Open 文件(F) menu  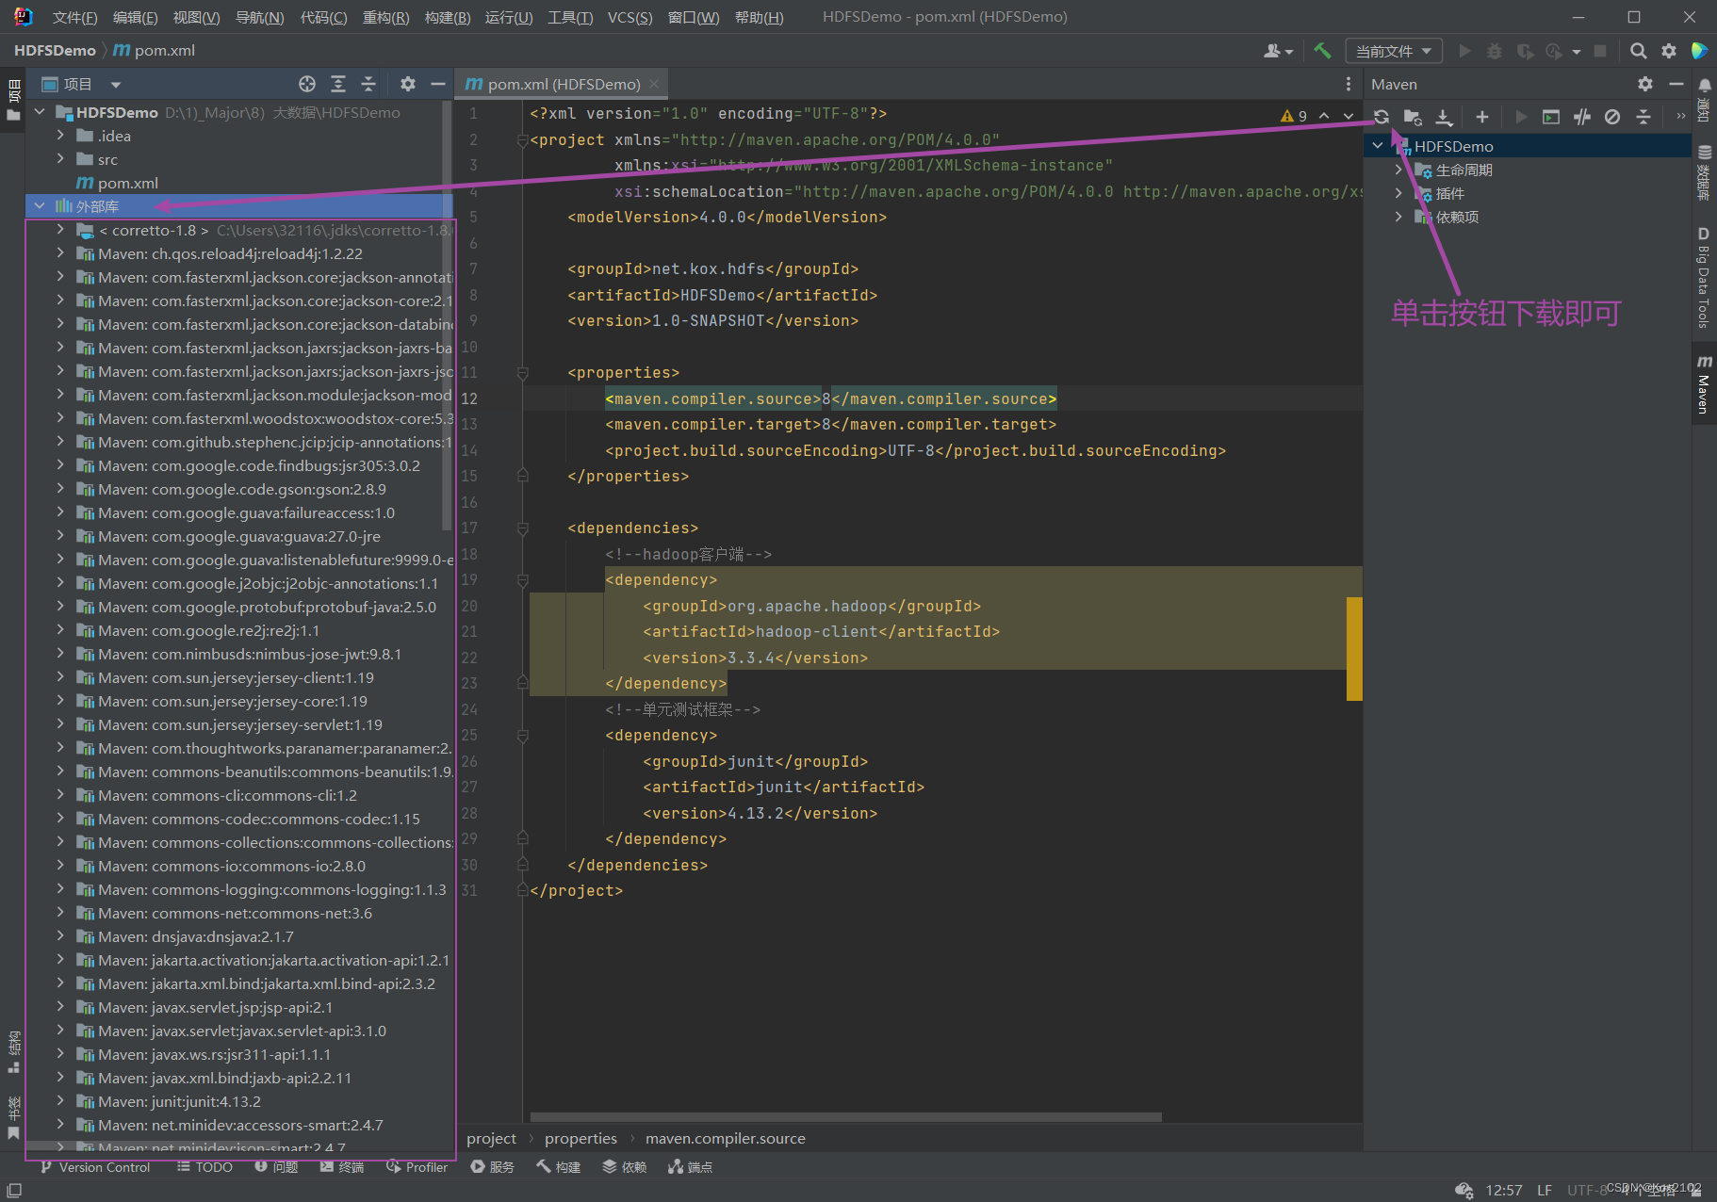(x=74, y=17)
